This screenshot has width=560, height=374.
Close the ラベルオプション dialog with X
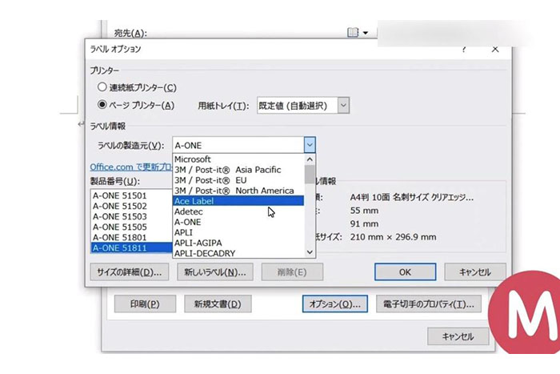click(x=495, y=50)
